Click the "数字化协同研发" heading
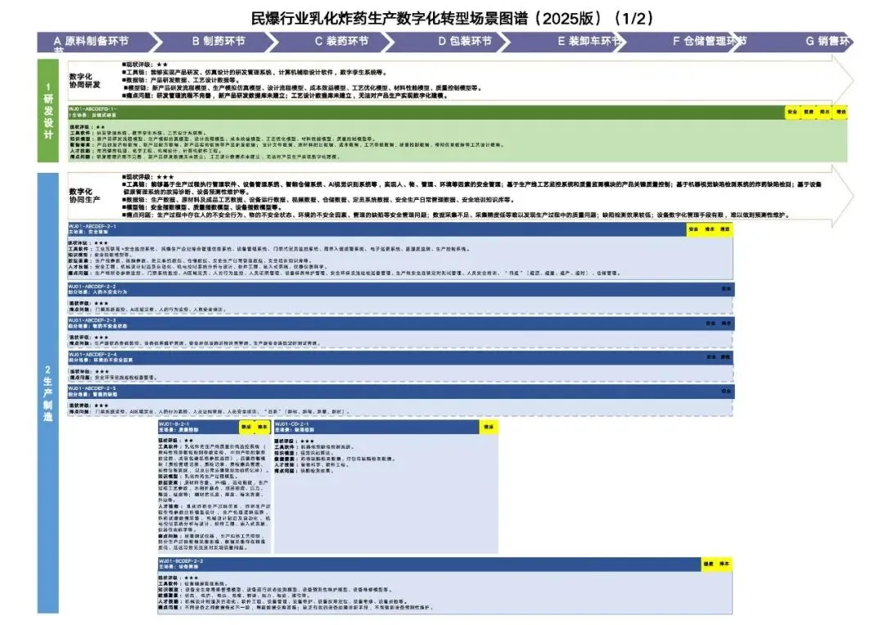This screenshot has height=625, width=884. tap(84, 80)
